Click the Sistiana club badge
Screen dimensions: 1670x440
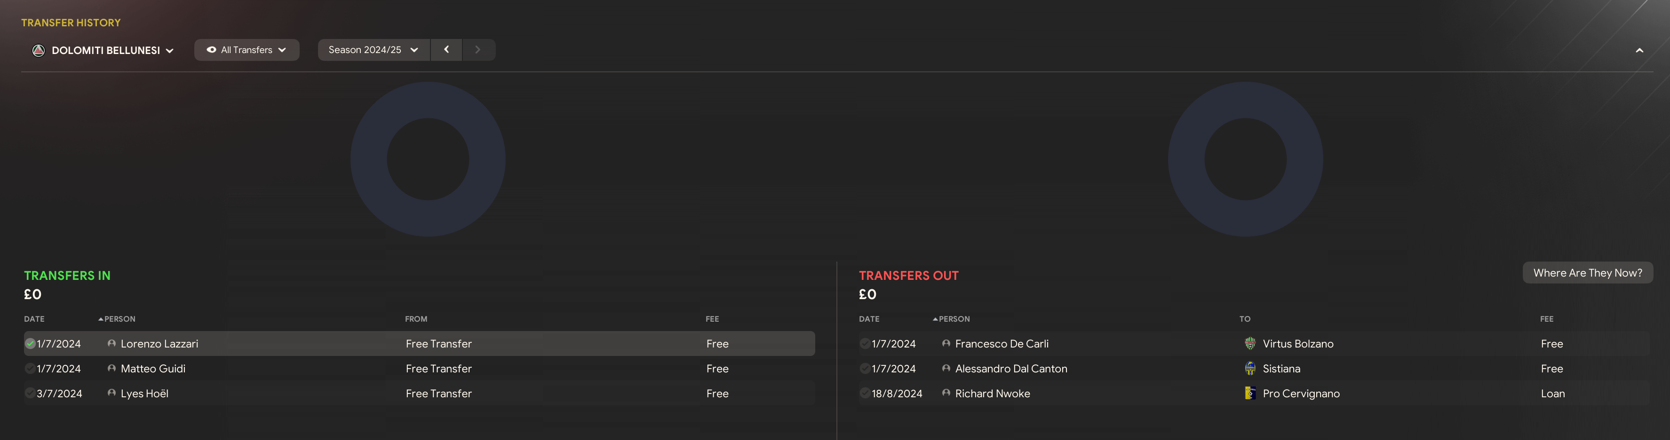coord(1250,369)
